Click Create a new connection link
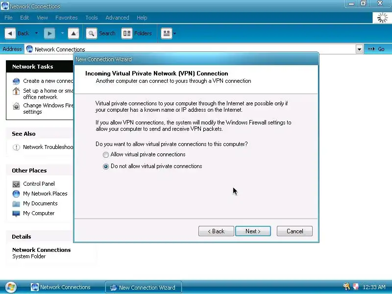The image size is (392, 294). pyautogui.click(x=48, y=81)
